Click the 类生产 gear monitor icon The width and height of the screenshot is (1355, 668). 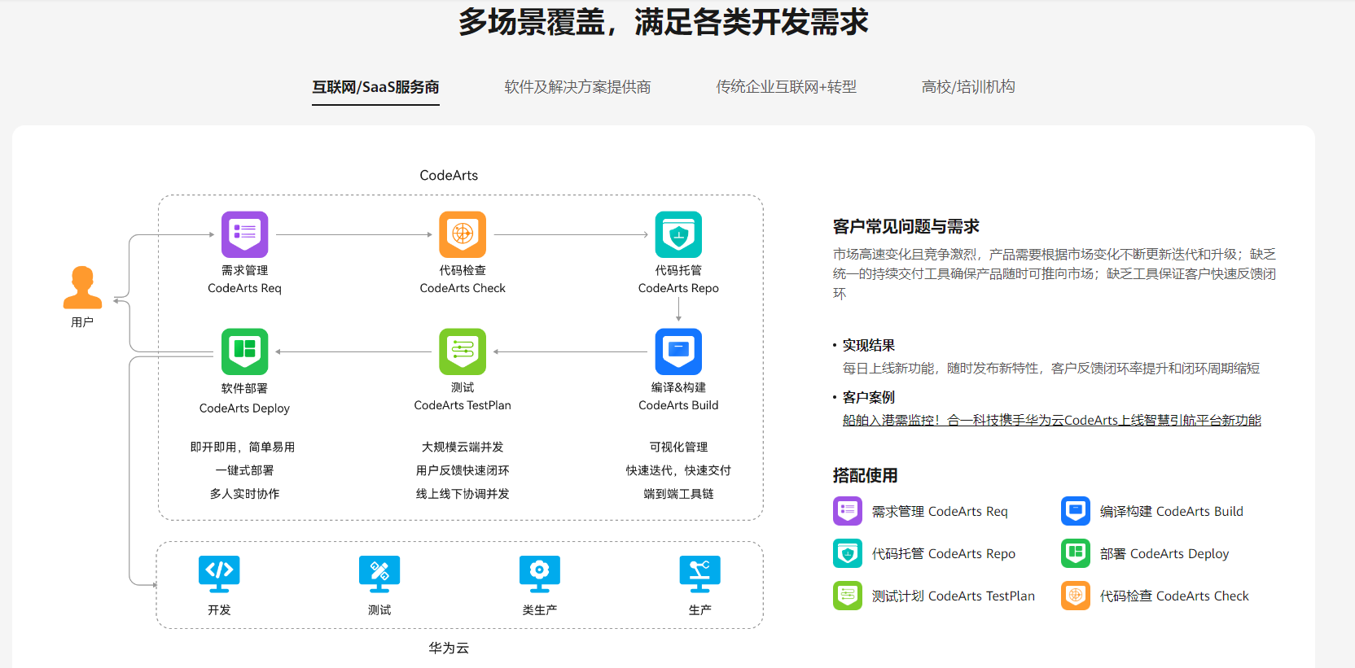[x=540, y=574]
